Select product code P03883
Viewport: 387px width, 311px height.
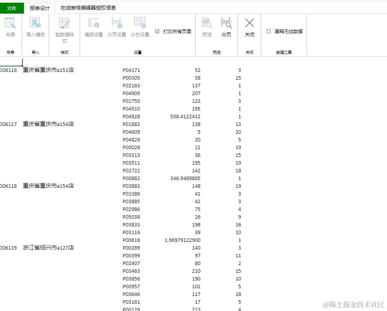point(131,186)
